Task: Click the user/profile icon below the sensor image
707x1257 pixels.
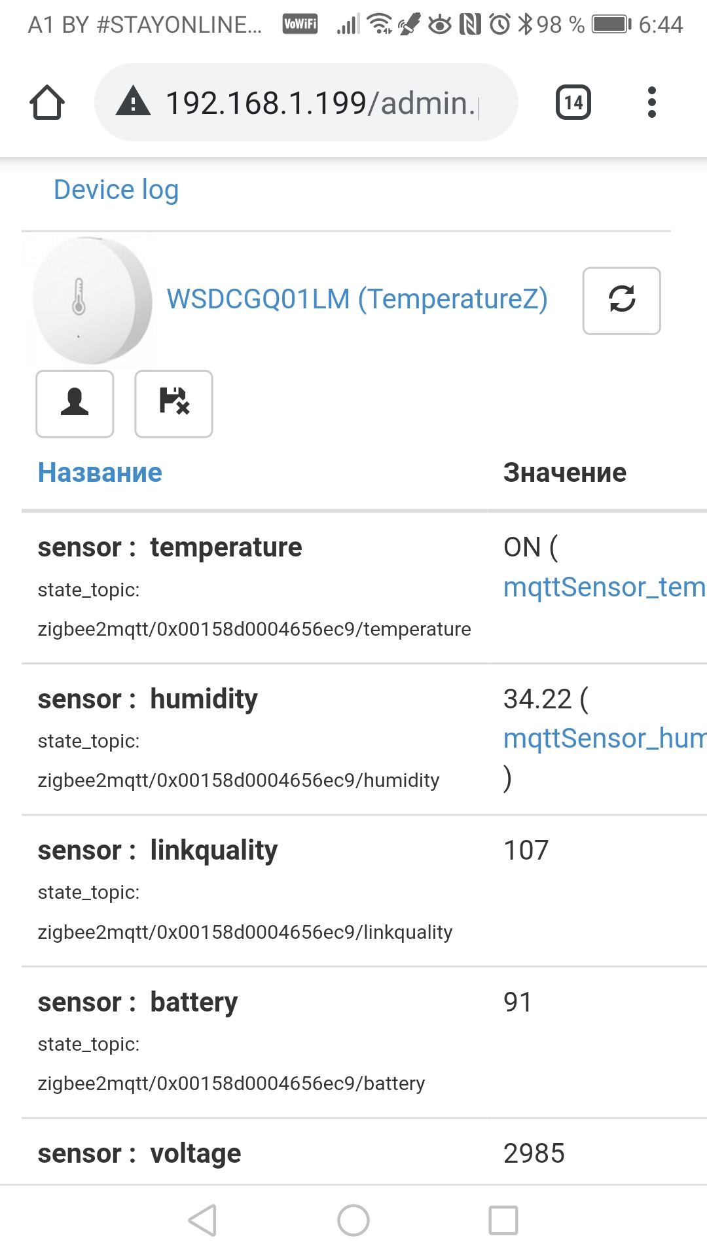Action: pyautogui.click(x=75, y=404)
